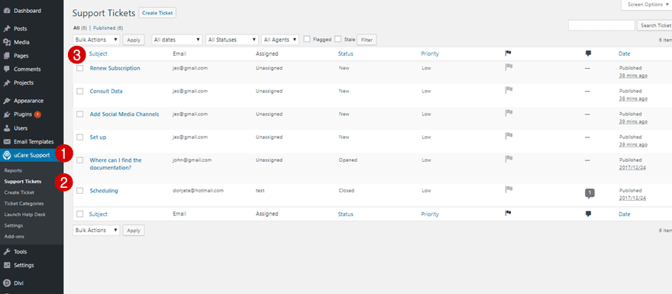Flag the Scheduling ticket
Image resolution: width=672 pixels, height=294 pixels.
(x=509, y=189)
